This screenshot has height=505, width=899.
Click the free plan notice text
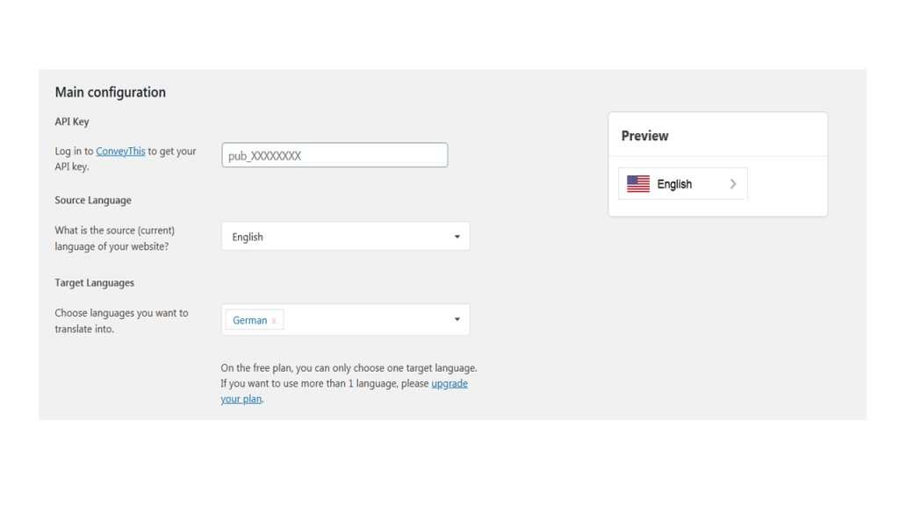tap(349, 383)
